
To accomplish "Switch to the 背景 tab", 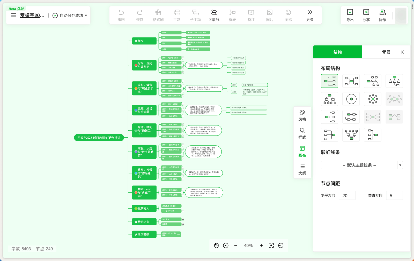I will [386, 52].
